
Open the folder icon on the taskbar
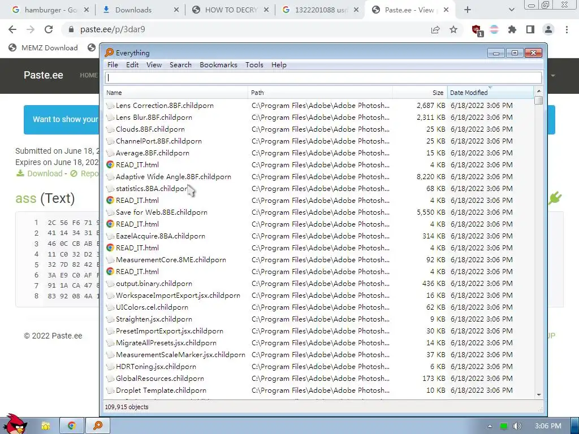pos(45,426)
